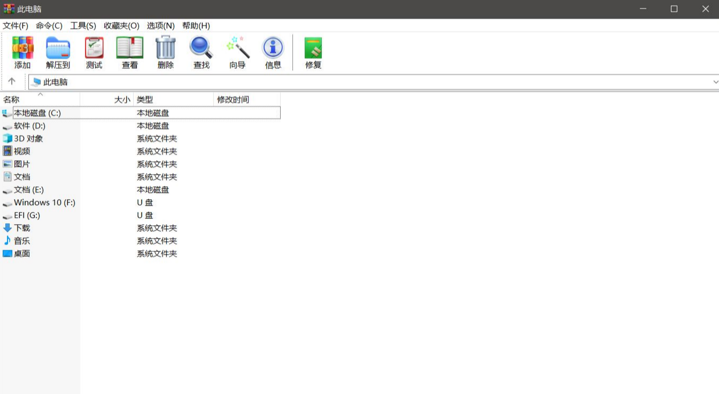
Task: Click the 本地磁盘 (C:) drive icon
Action: (x=7, y=113)
